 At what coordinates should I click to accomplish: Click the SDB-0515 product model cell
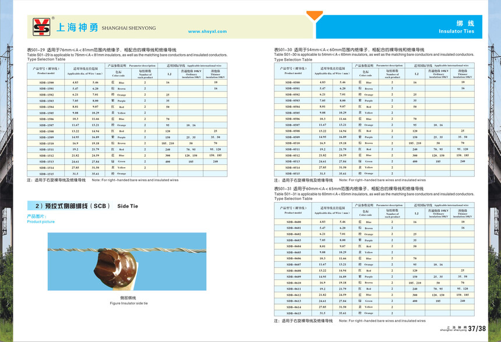pos(293,173)
